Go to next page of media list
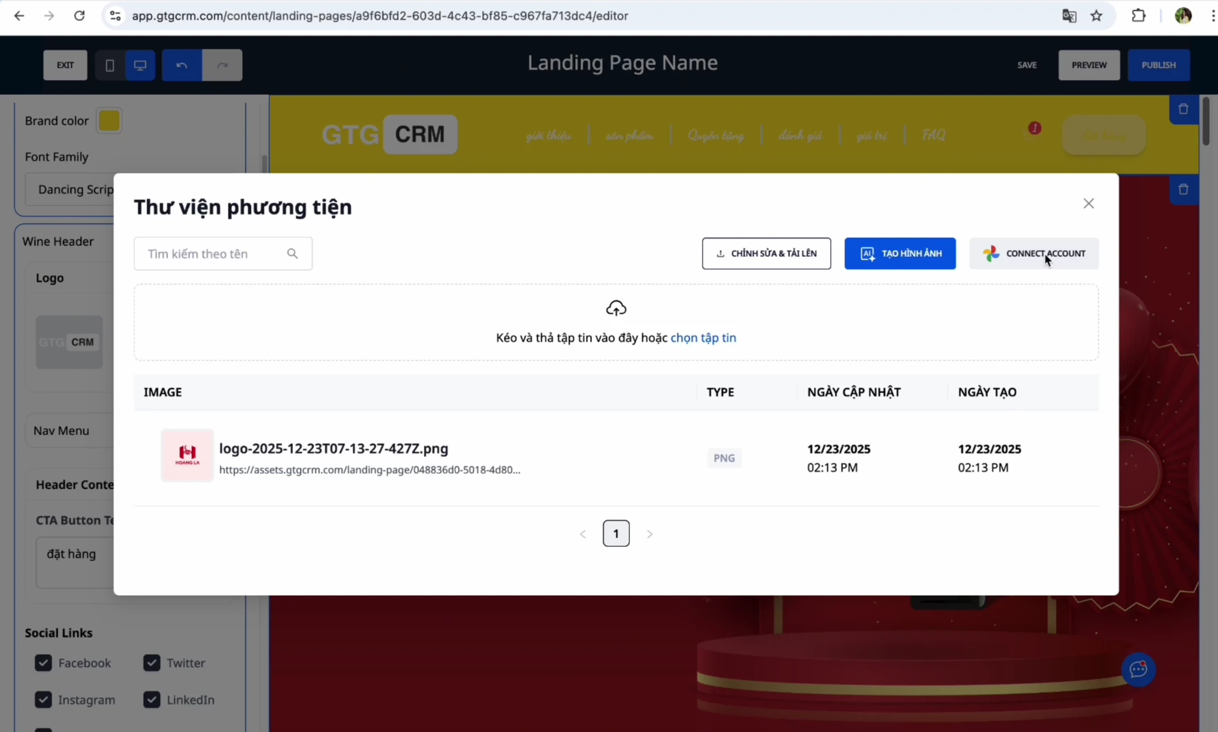Screen dimensions: 1218x732 [650, 534]
